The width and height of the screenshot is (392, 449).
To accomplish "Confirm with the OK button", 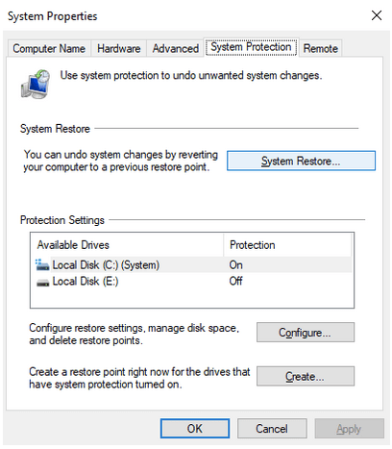I will point(195,429).
